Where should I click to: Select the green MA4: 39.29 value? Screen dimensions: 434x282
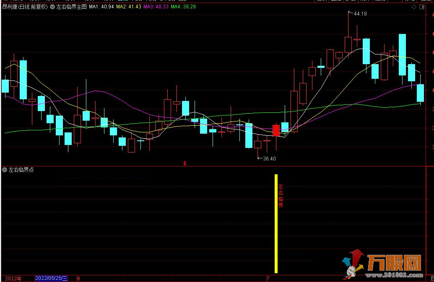coord(183,7)
